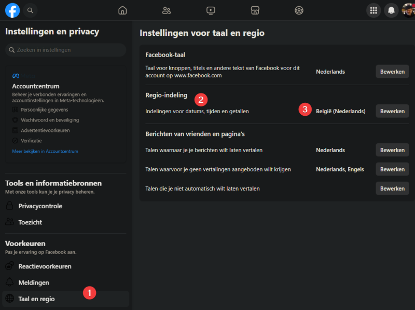415x310 pixels.
Task: Go to the Home feed icon
Action: pos(122,10)
